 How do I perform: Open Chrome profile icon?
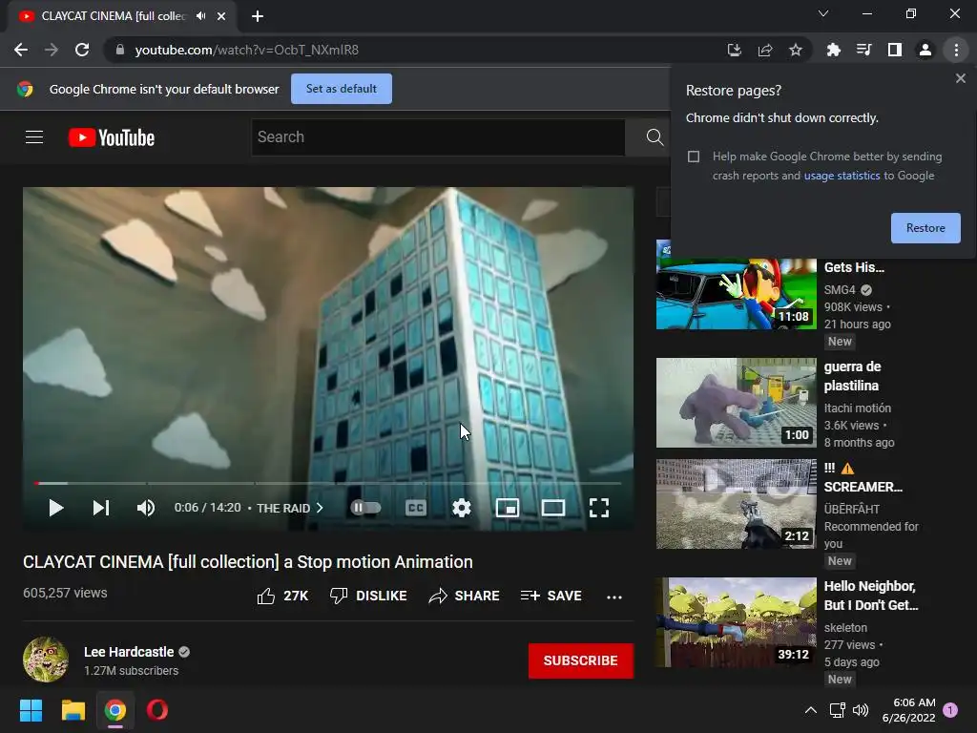click(x=925, y=50)
